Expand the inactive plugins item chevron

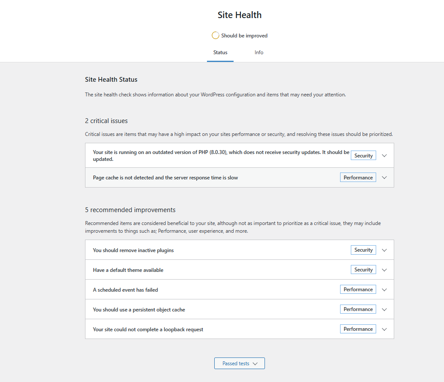tap(384, 250)
